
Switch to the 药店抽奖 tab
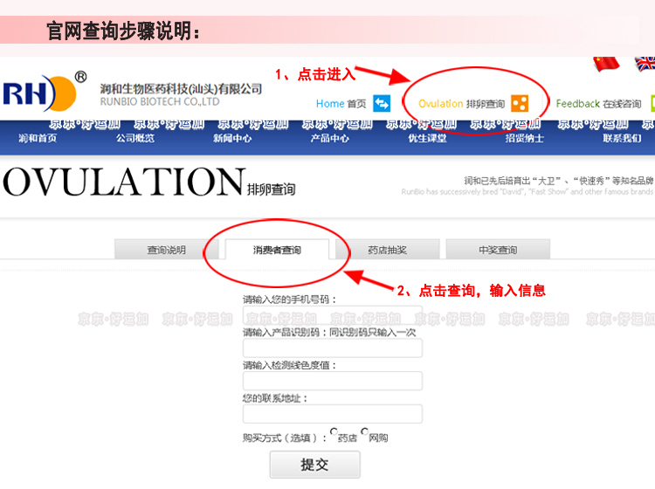pos(387,250)
